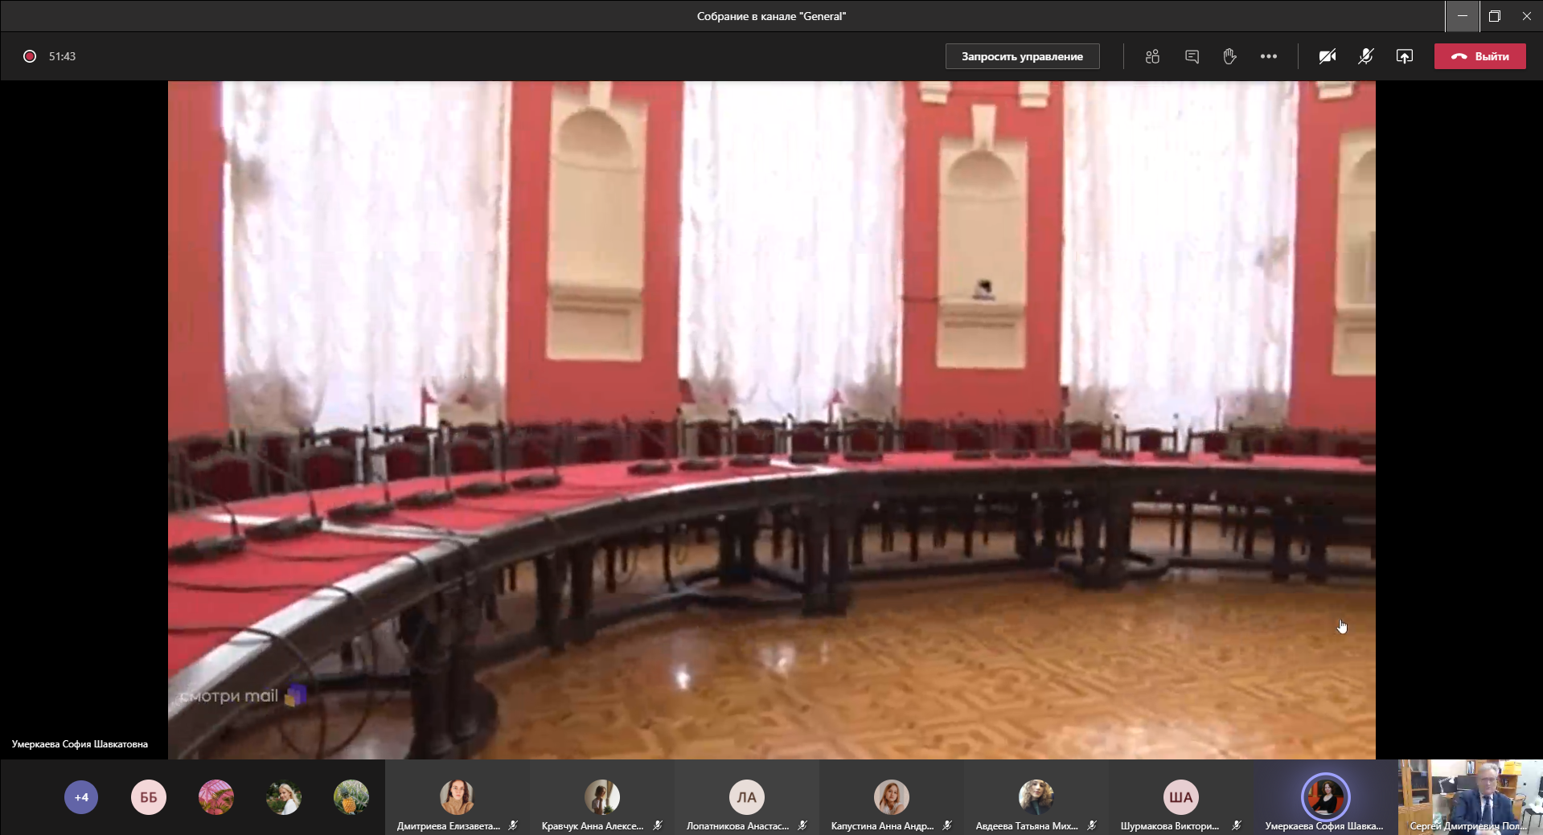1543x835 pixels.
Task: Select Сергей Дмитриевич video thumbnail
Action: pos(1470,797)
